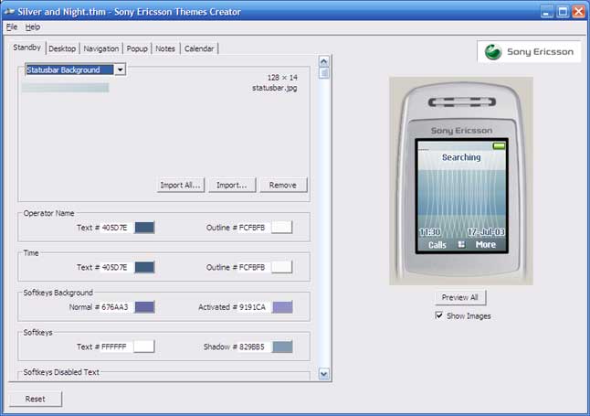Pick Softkeys text color swatch
590x416 pixels.
[144, 347]
